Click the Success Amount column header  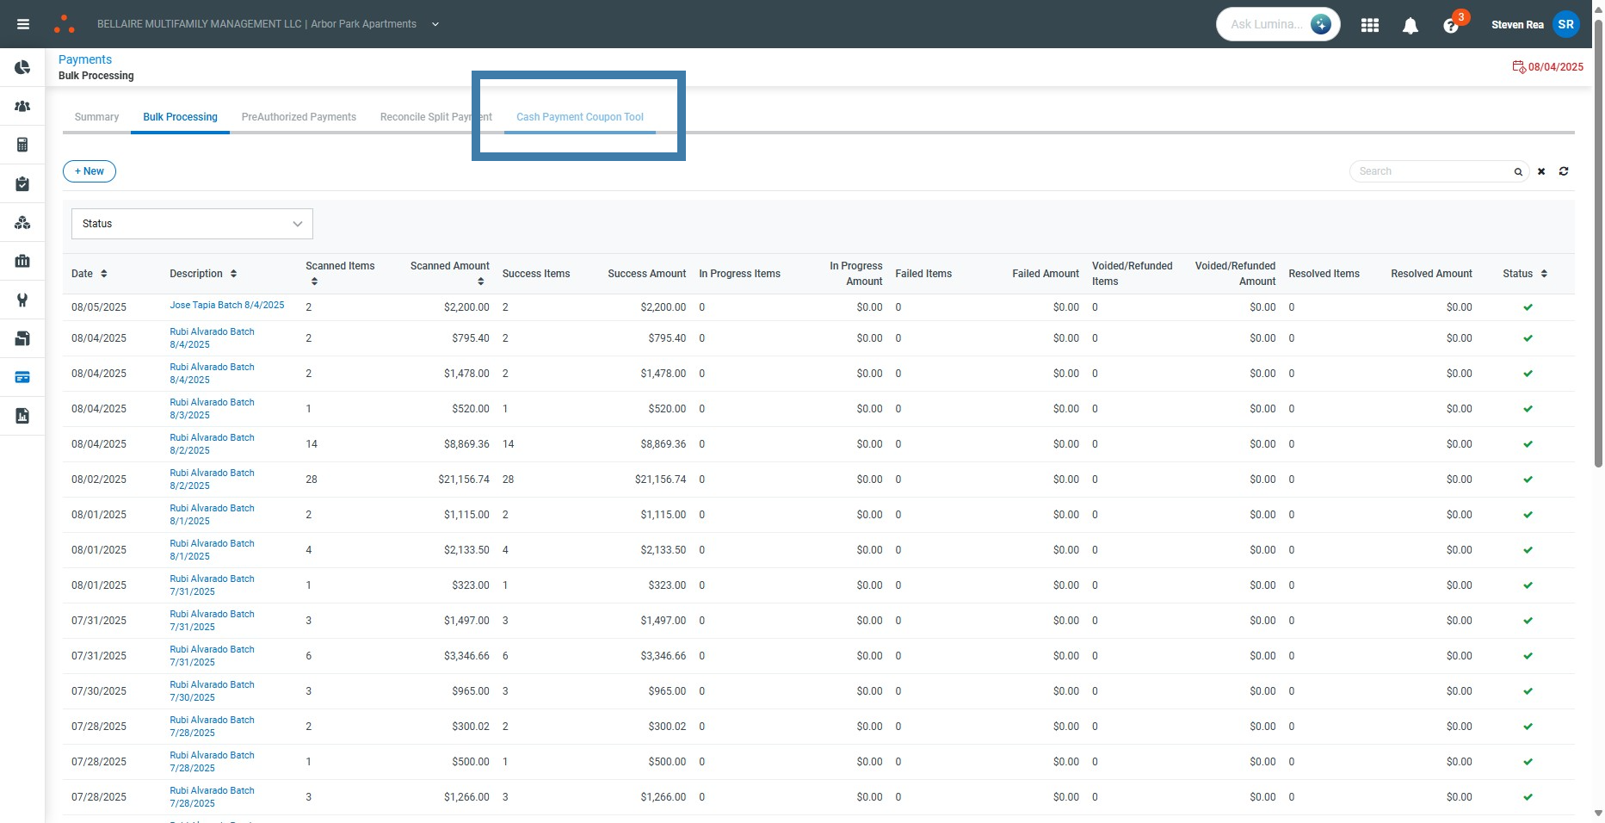[x=646, y=274]
